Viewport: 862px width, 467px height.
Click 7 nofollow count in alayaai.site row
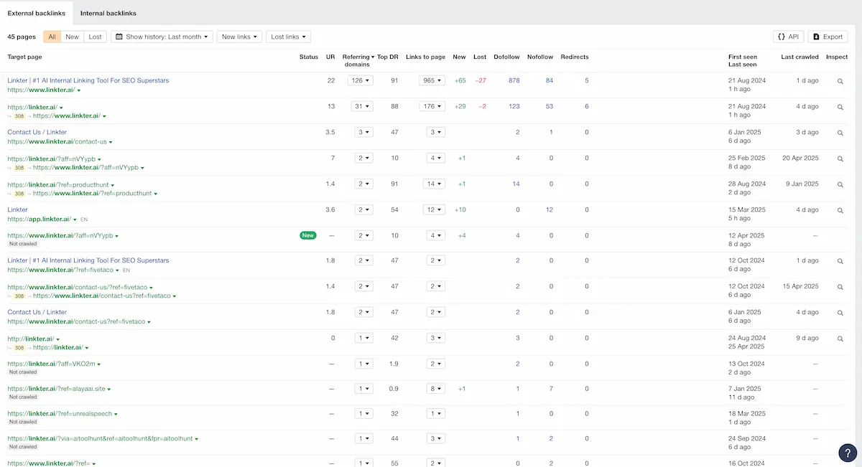(x=551, y=389)
